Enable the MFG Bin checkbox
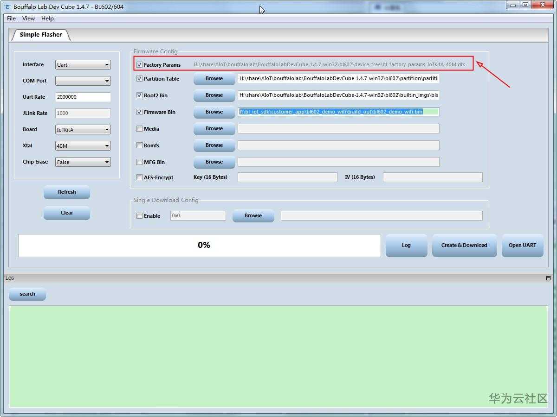The image size is (557, 417). tap(139, 162)
